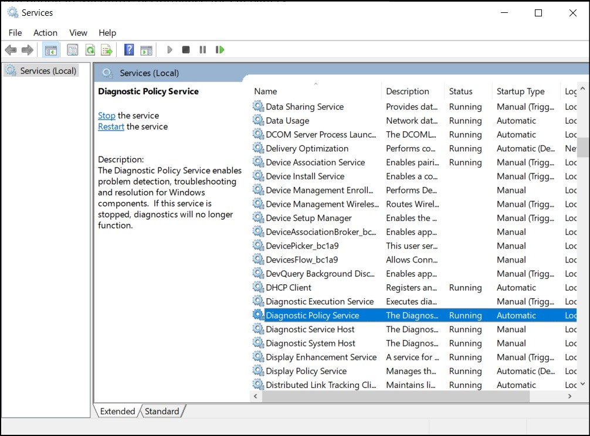
Task: Sort list by the Status column header
Action: pos(460,91)
